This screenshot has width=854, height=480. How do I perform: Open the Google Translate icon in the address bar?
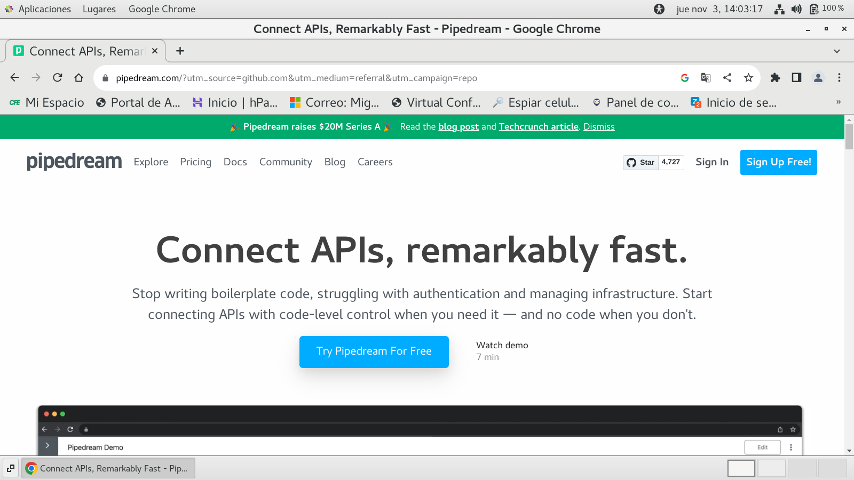(706, 78)
